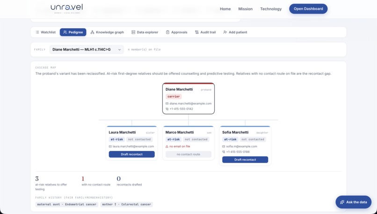Click the 4 member(s) on file text
This screenshot has height=214, width=377.
click(x=144, y=50)
